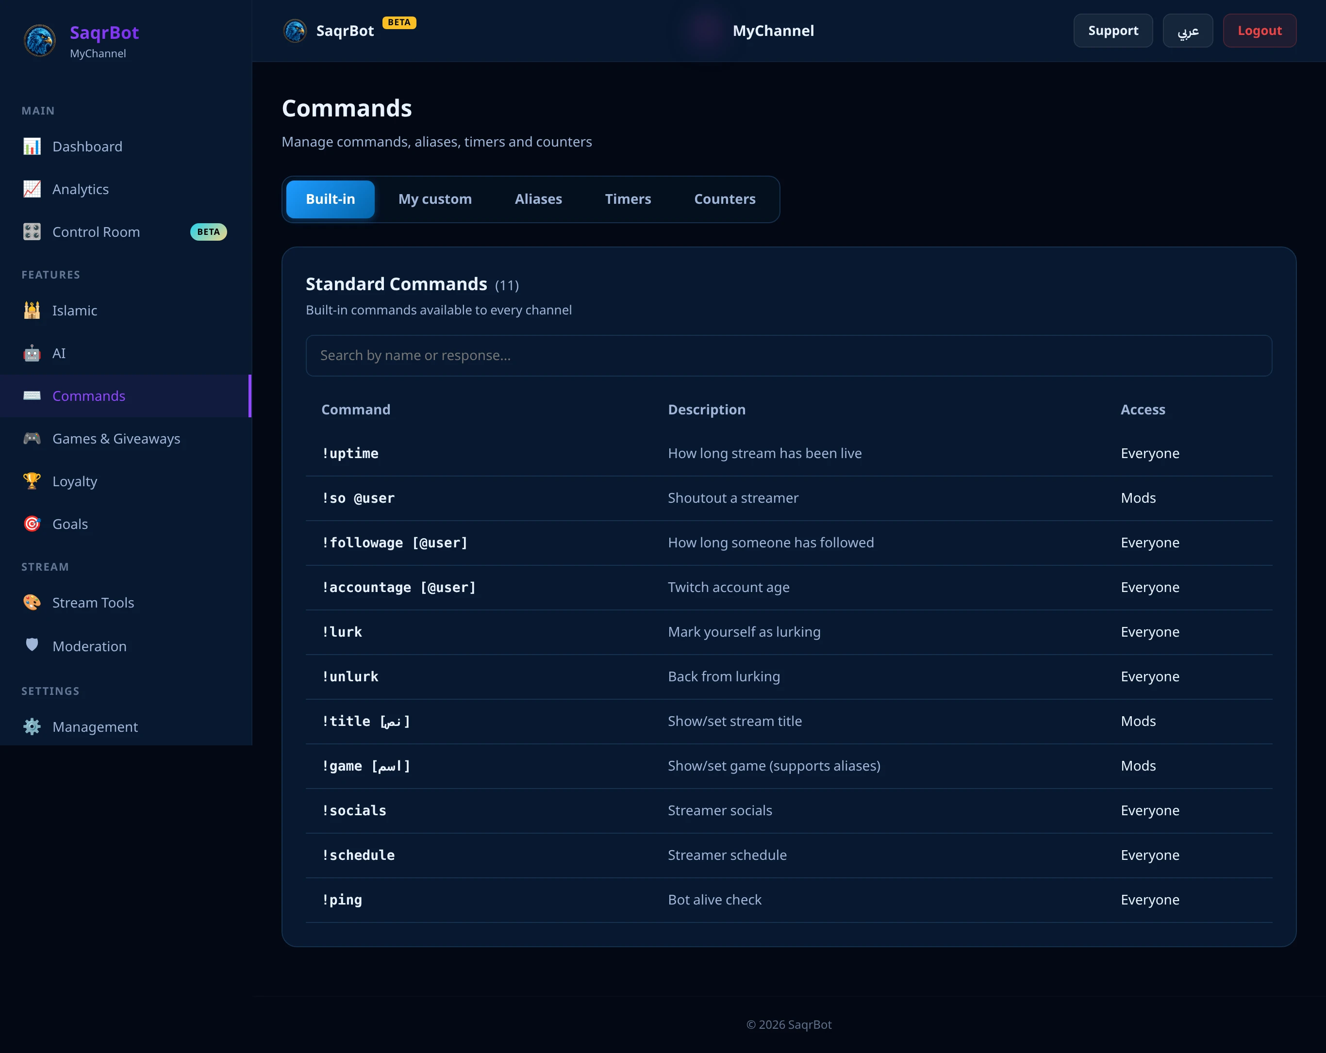The height and width of the screenshot is (1053, 1326).
Task: Click Mods access in the !title row
Action: point(1138,721)
